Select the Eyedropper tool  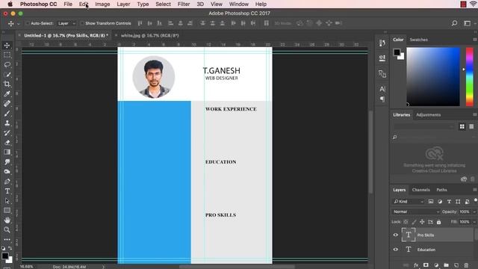[x=7, y=94]
